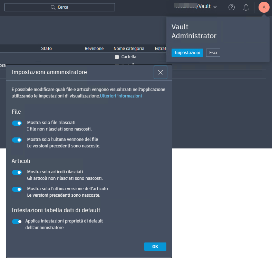The height and width of the screenshot is (259, 272).
Task: Sort by the Nome categoria column header
Action: coord(129,49)
